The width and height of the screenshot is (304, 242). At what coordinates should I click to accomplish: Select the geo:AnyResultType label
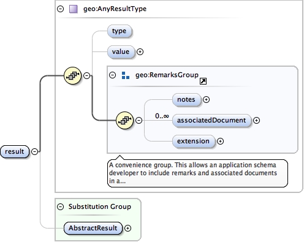click(115, 9)
